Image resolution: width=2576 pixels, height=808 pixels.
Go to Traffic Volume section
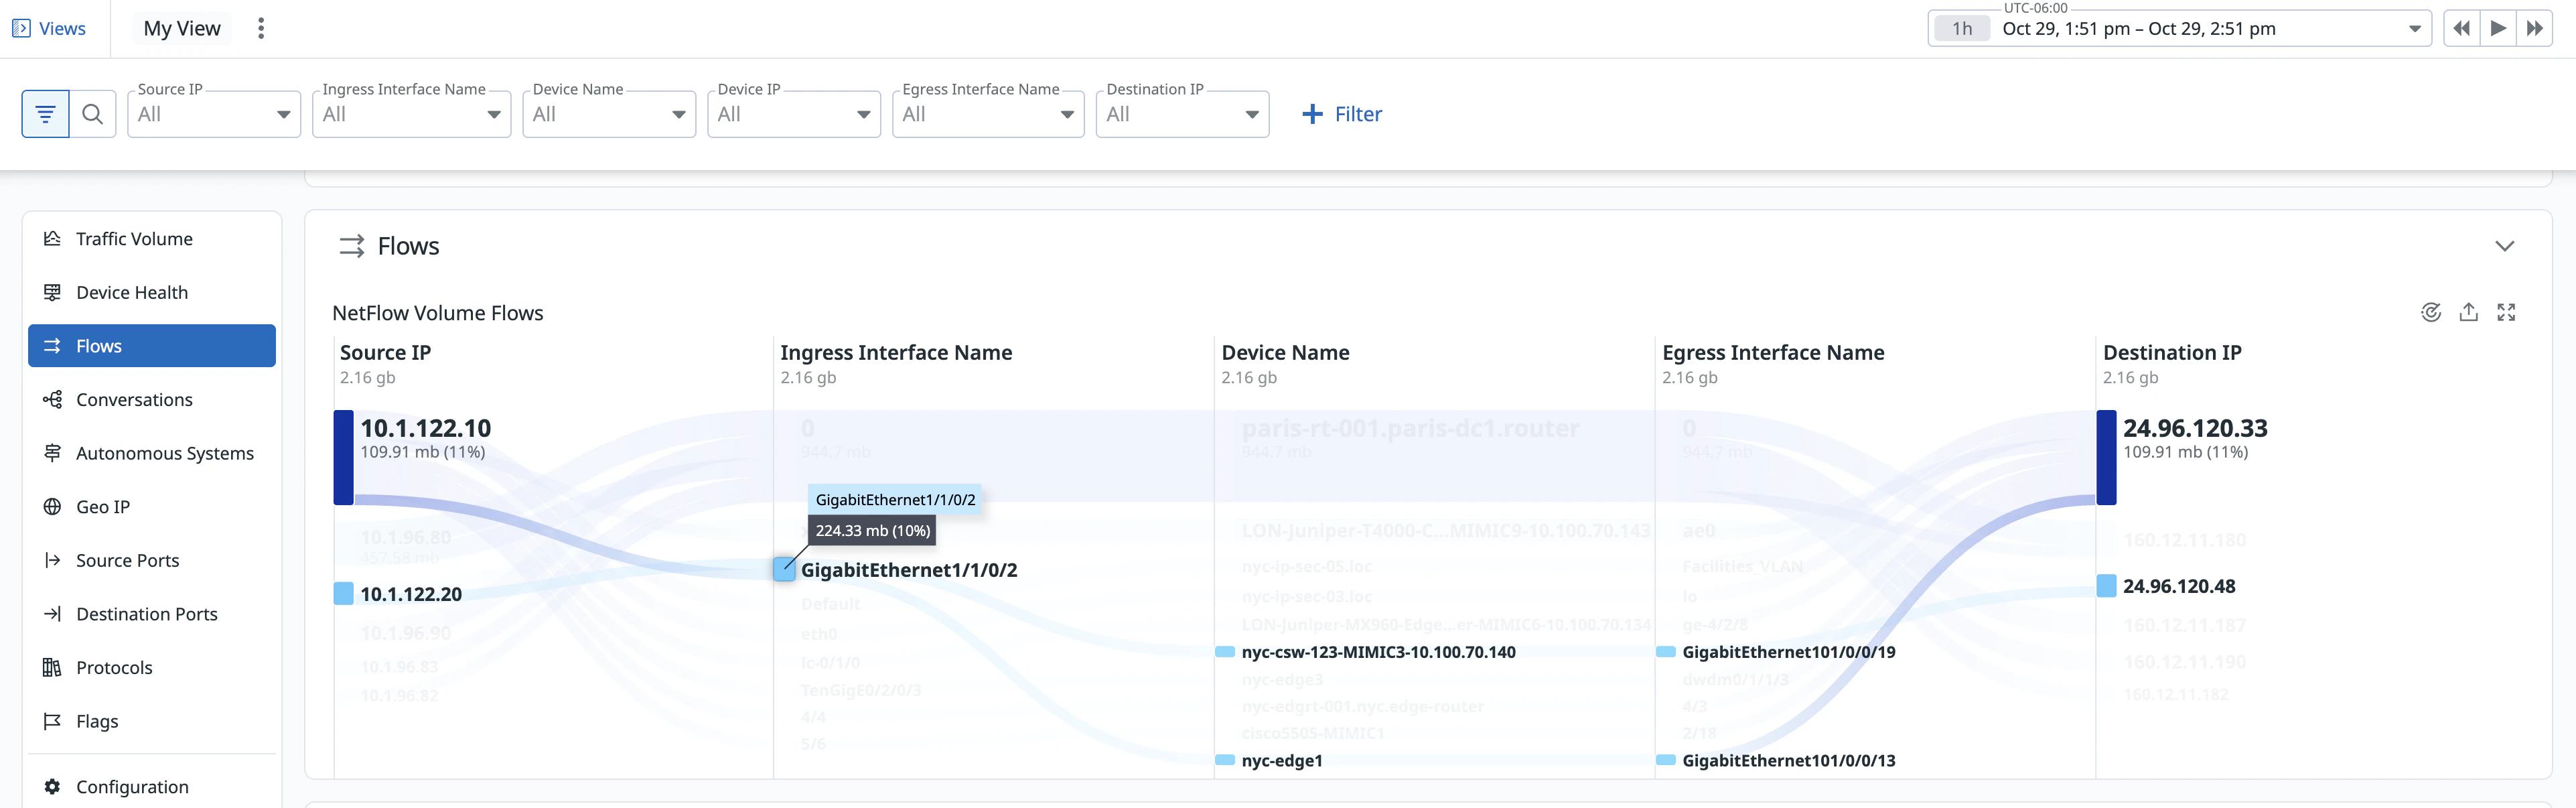pos(152,239)
